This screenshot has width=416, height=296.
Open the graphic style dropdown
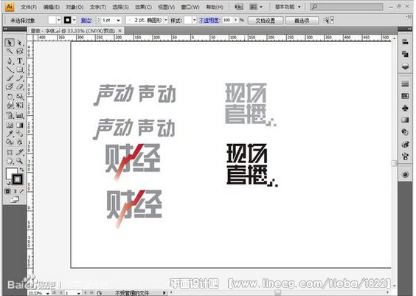point(195,20)
